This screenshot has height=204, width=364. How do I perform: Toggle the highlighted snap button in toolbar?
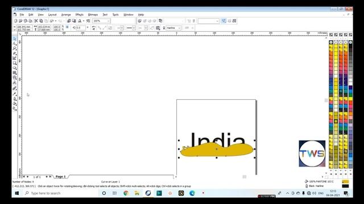pos(224,21)
